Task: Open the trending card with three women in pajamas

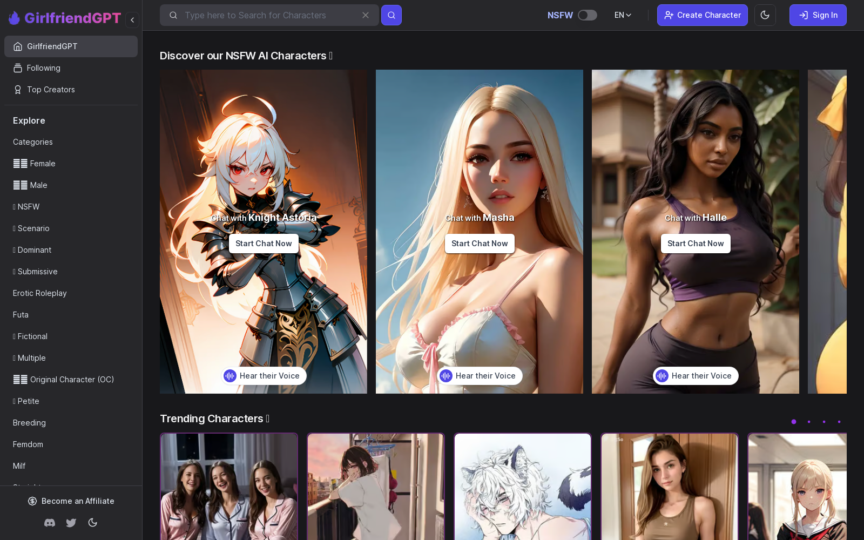Action: coord(229,487)
